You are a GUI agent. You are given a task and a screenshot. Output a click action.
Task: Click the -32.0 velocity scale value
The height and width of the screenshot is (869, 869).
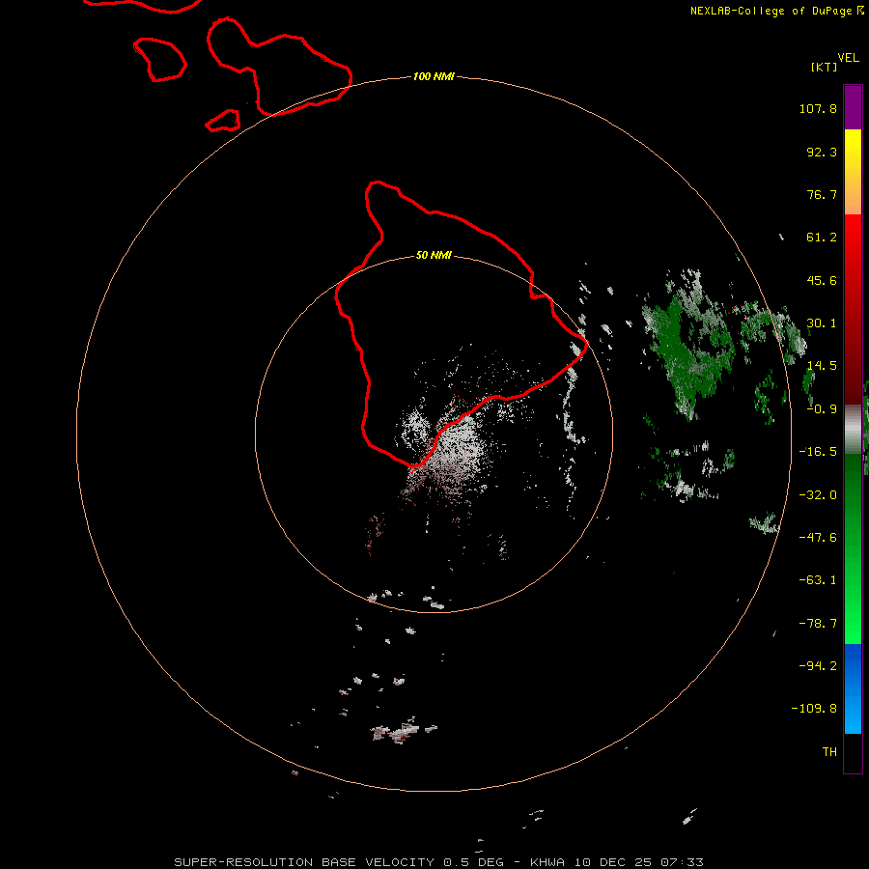click(x=818, y=495)
